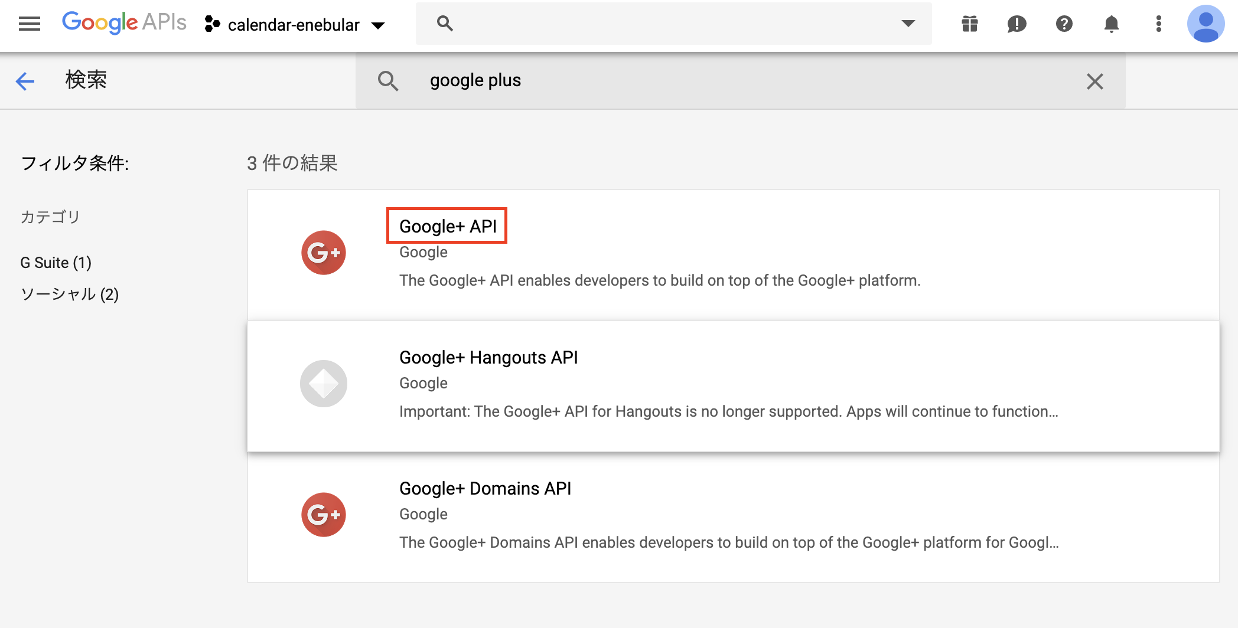Viewport: 1238px width, 628px height.
Task: Open the Google+ API result title
Action: pyautogui.click(x=448, y=226)
